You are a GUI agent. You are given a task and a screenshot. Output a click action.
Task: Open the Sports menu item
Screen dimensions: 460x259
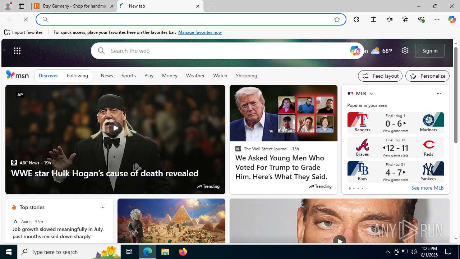tap(128, 76)
